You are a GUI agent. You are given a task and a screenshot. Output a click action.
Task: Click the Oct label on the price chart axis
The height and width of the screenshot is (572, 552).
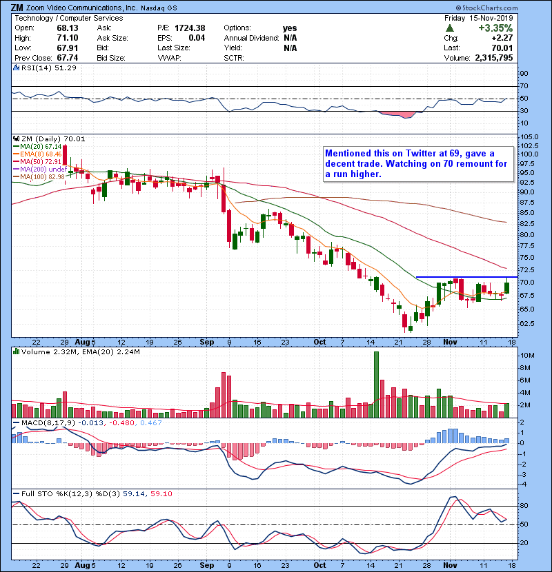pos(319,342)
